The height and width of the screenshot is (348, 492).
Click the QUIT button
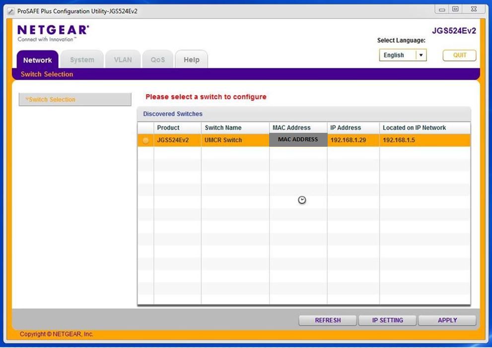pos(459,56)
